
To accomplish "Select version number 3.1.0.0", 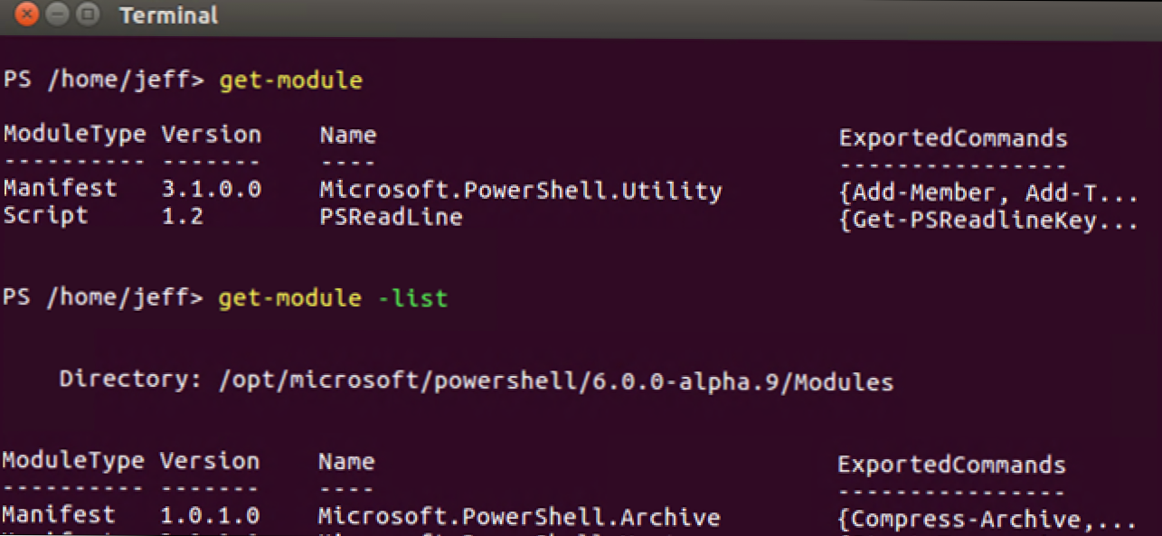I will click(211, 191).
